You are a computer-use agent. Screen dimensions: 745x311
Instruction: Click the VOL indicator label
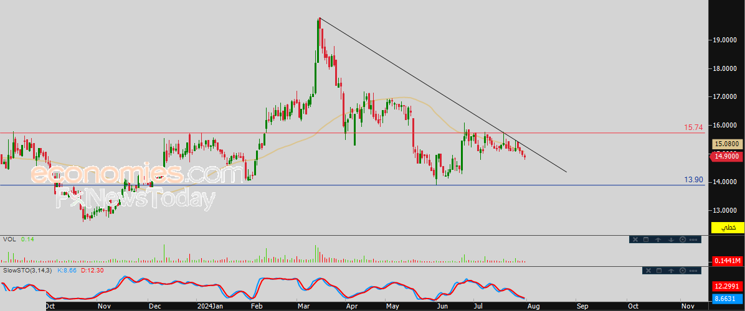(9, 239)
